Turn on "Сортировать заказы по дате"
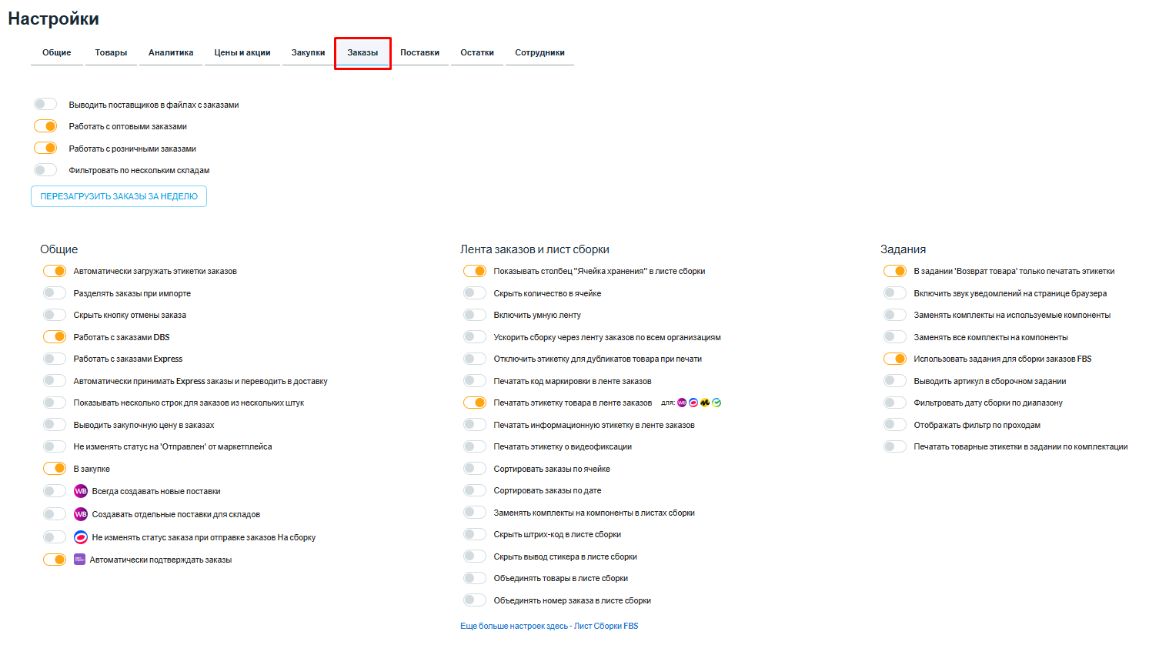The image size is (1149, 655). pyautogui.click(x=475, y=490)
